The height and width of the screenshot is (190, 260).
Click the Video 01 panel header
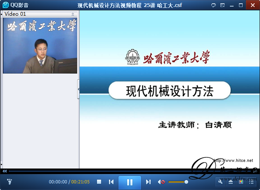pyautogui.click(x=40, y=14)
